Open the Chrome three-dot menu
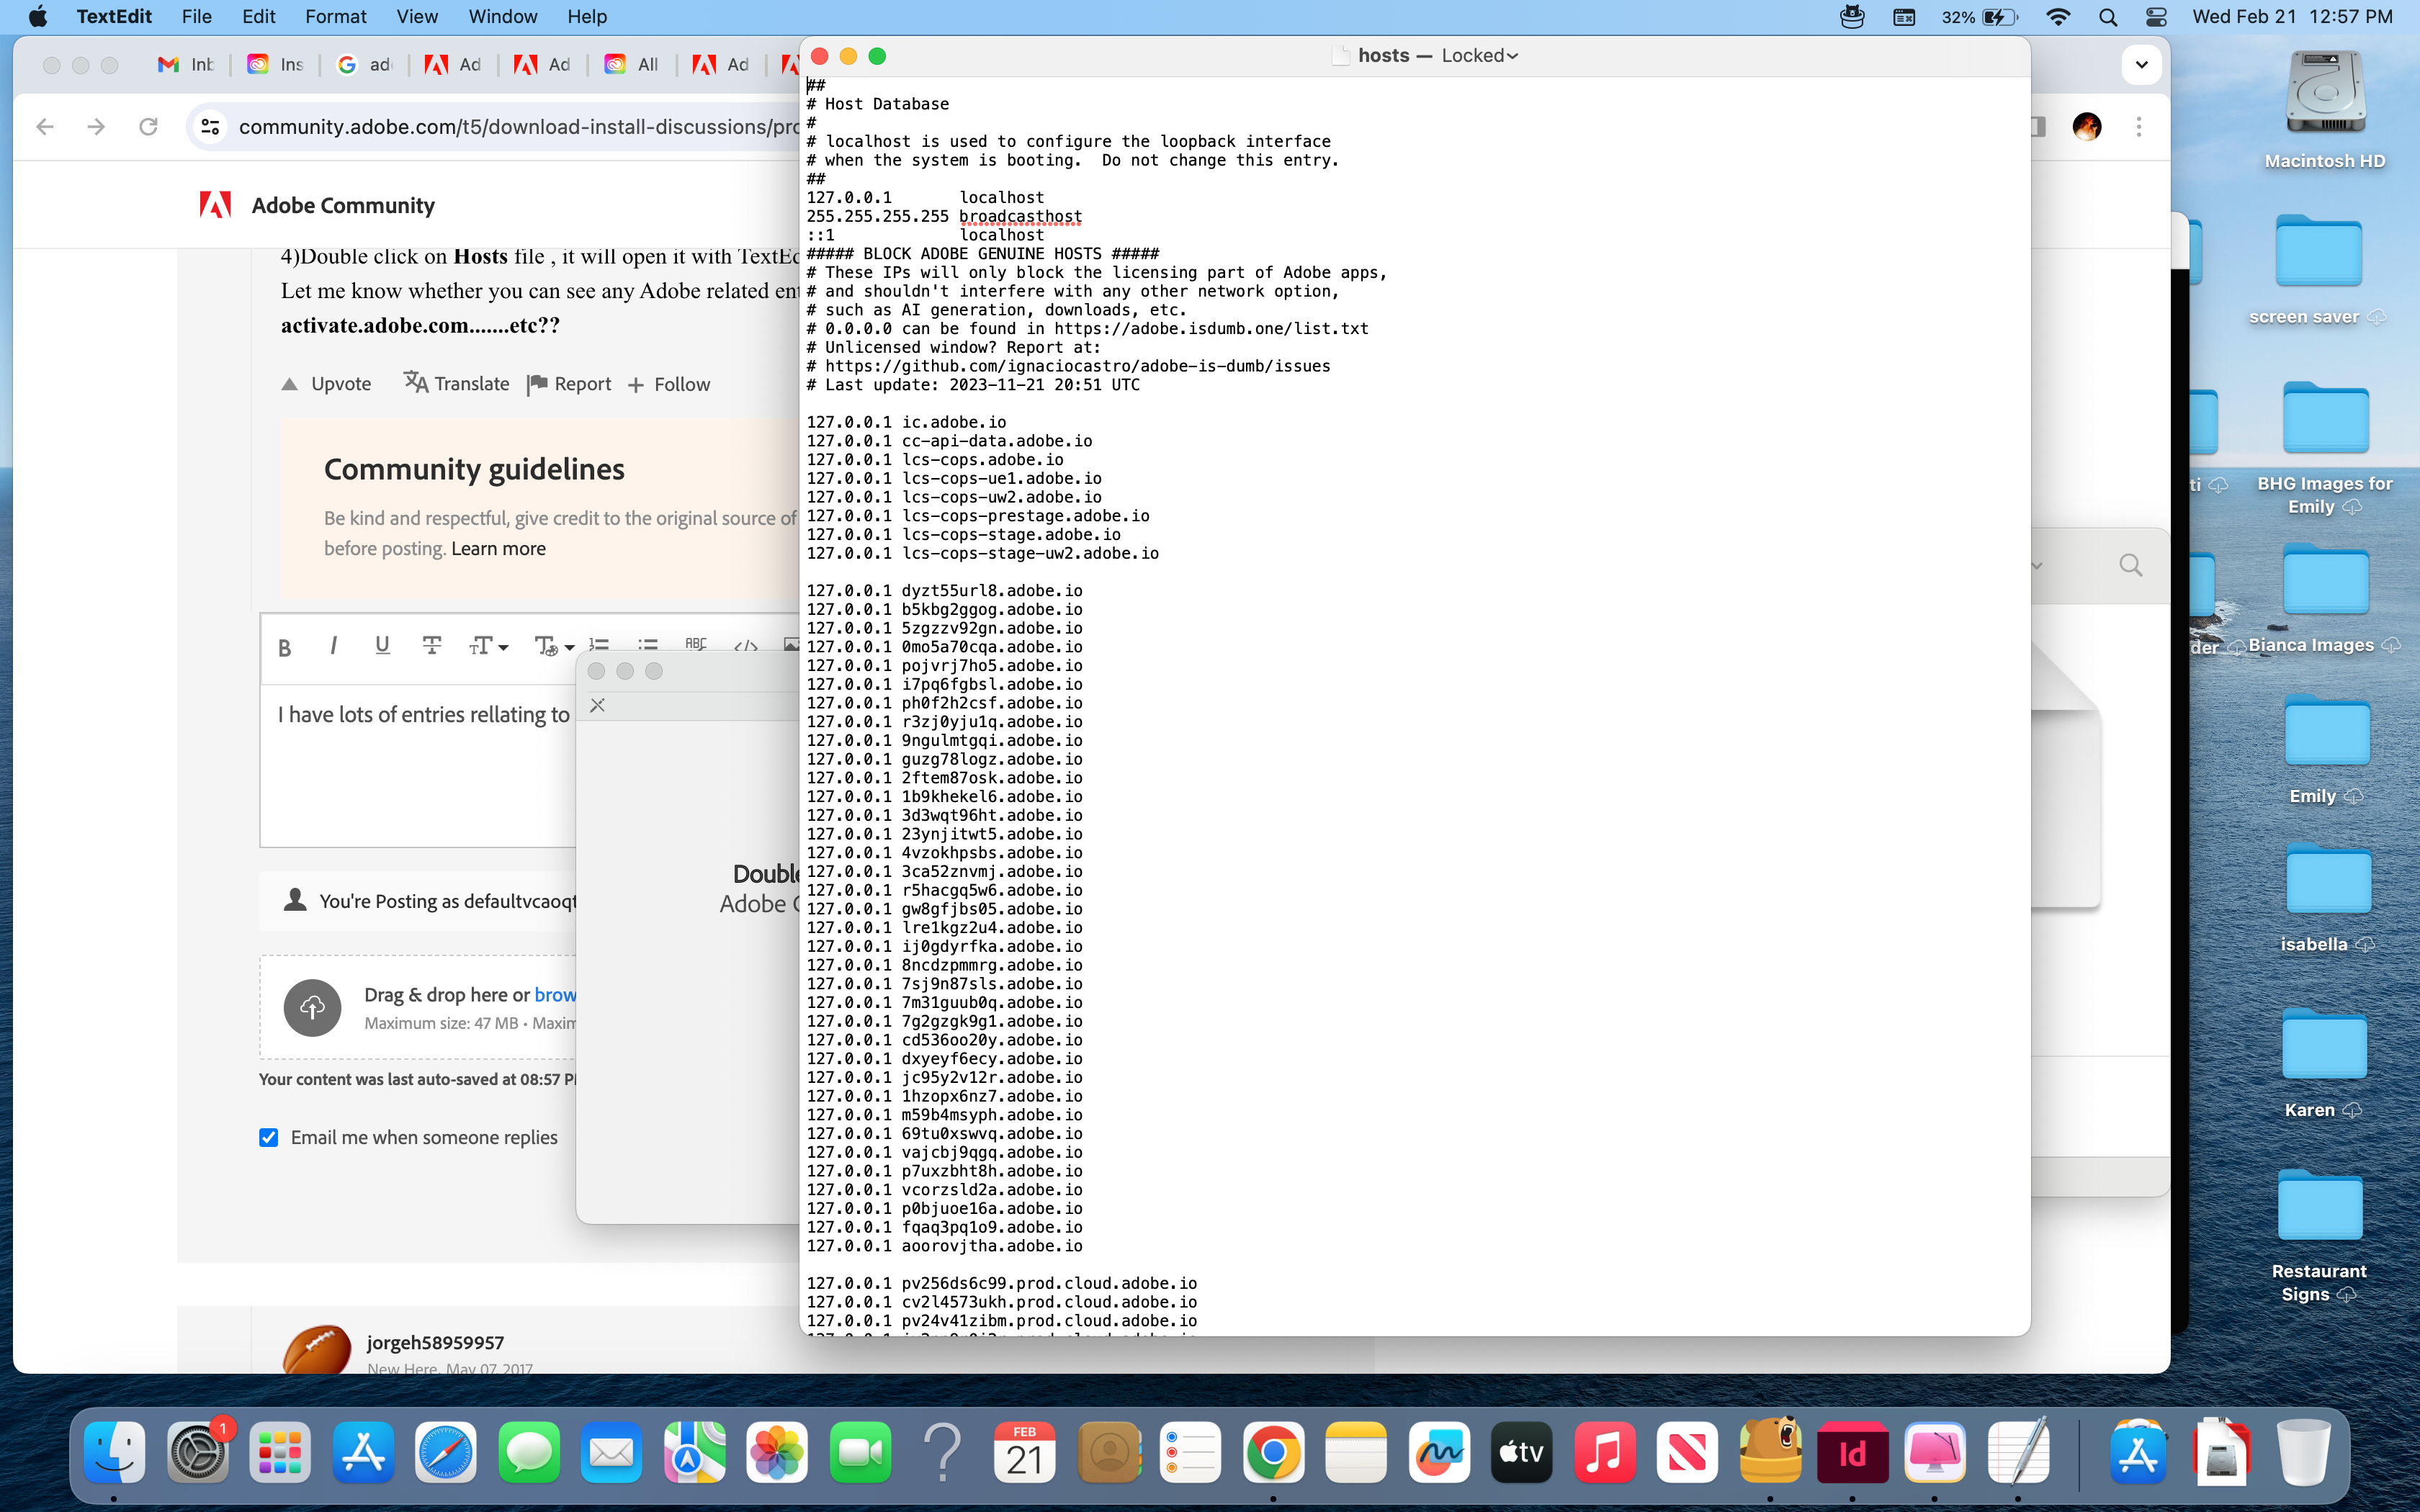This screenshot has height=1512, width=2420. [x=2139, y=127]
